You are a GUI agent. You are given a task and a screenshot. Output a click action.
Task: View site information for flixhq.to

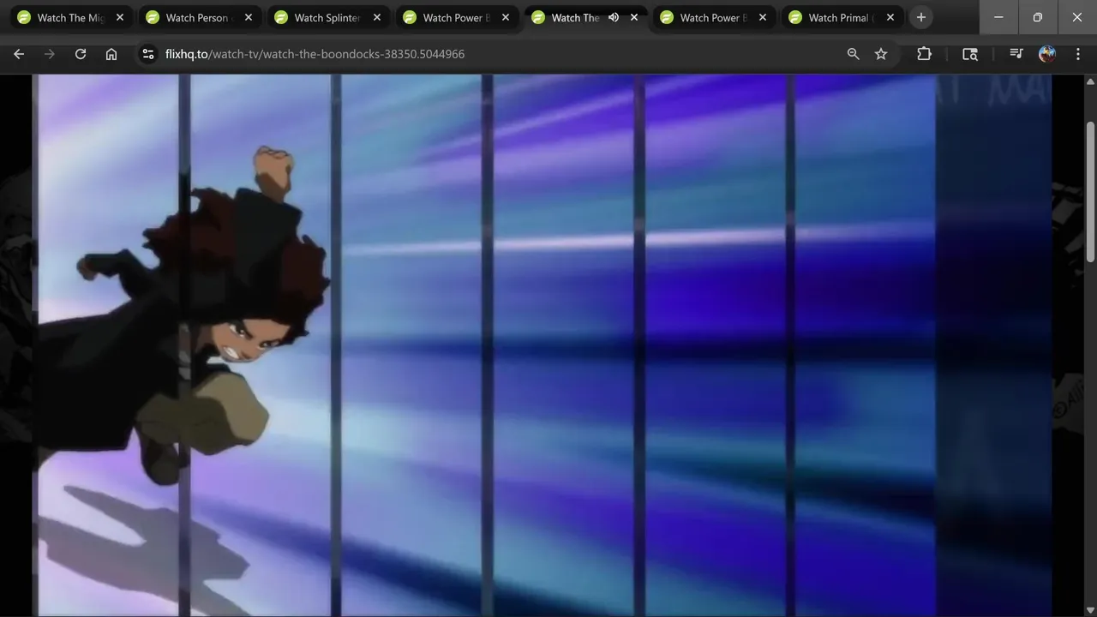(148, 54)
